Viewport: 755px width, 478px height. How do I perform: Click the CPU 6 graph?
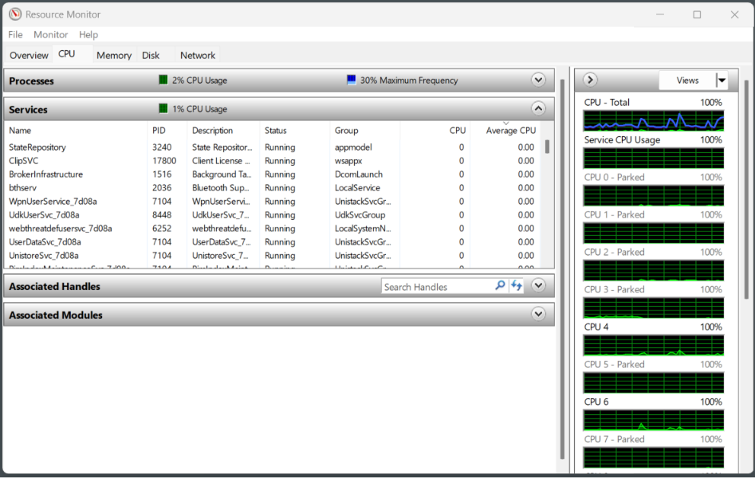tap(654, 420)
